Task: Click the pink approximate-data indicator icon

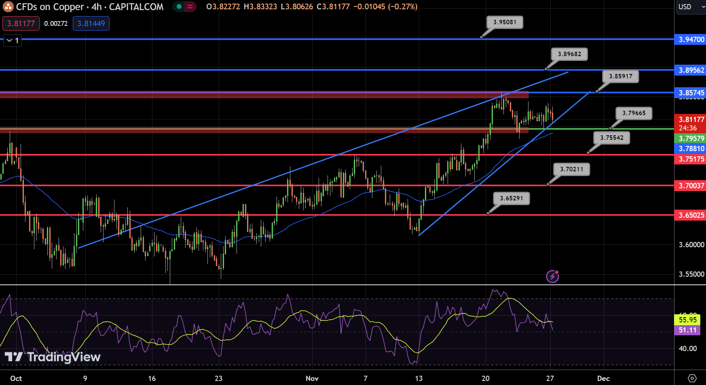Action: click(190, 6)
